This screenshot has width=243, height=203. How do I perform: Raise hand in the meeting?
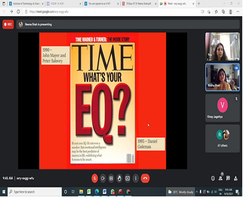coord(119,178)
